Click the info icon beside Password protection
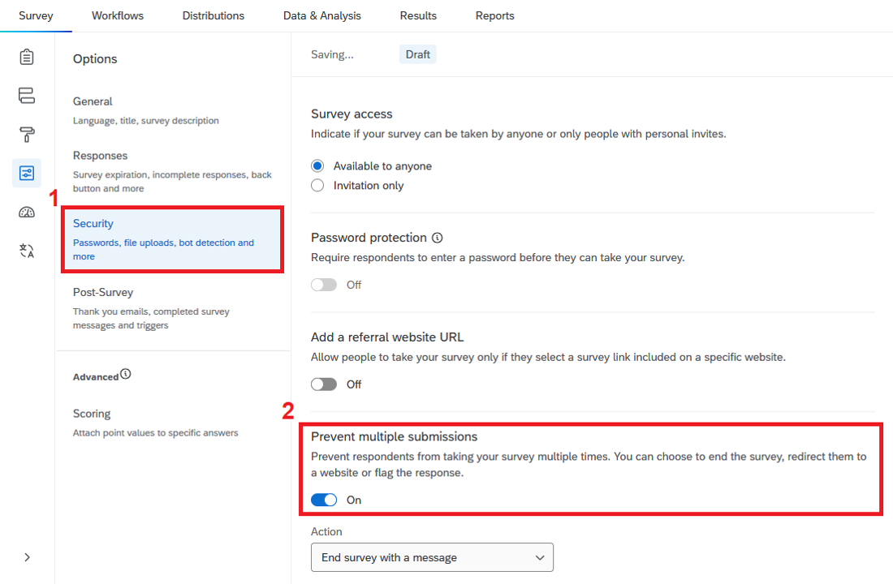 click(x=438, y=238)
